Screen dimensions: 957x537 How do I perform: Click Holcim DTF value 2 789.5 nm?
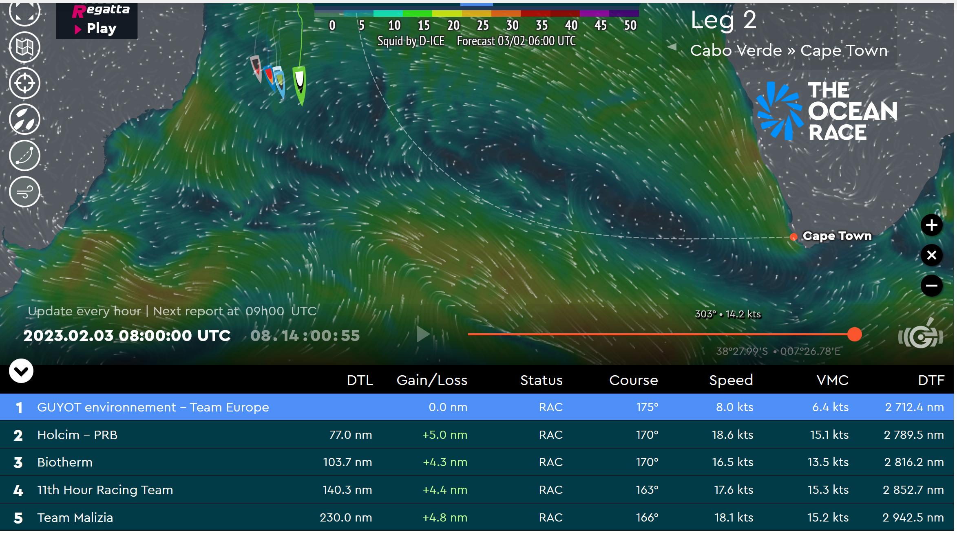[914, 435]
